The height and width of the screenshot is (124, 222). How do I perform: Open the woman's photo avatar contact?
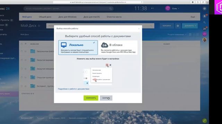pyautogui.click(x=204, y=40)
